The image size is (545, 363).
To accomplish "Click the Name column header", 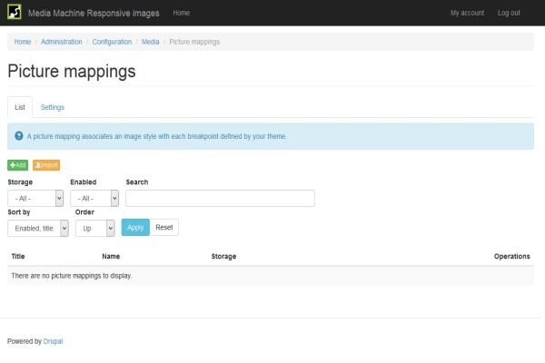I will (x=111, y=256).
